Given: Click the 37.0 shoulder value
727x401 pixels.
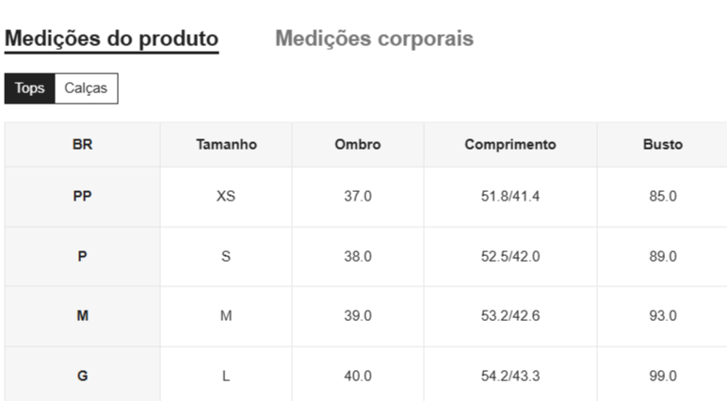Looking at the screenshot, I should (358, 197).
